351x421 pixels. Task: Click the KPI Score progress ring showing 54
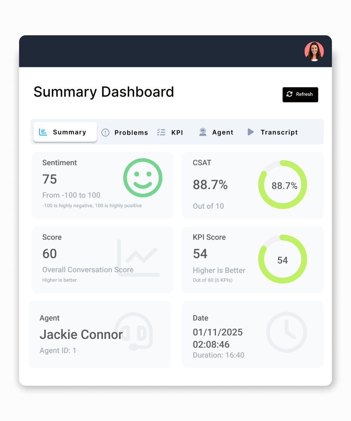point(283,259)
